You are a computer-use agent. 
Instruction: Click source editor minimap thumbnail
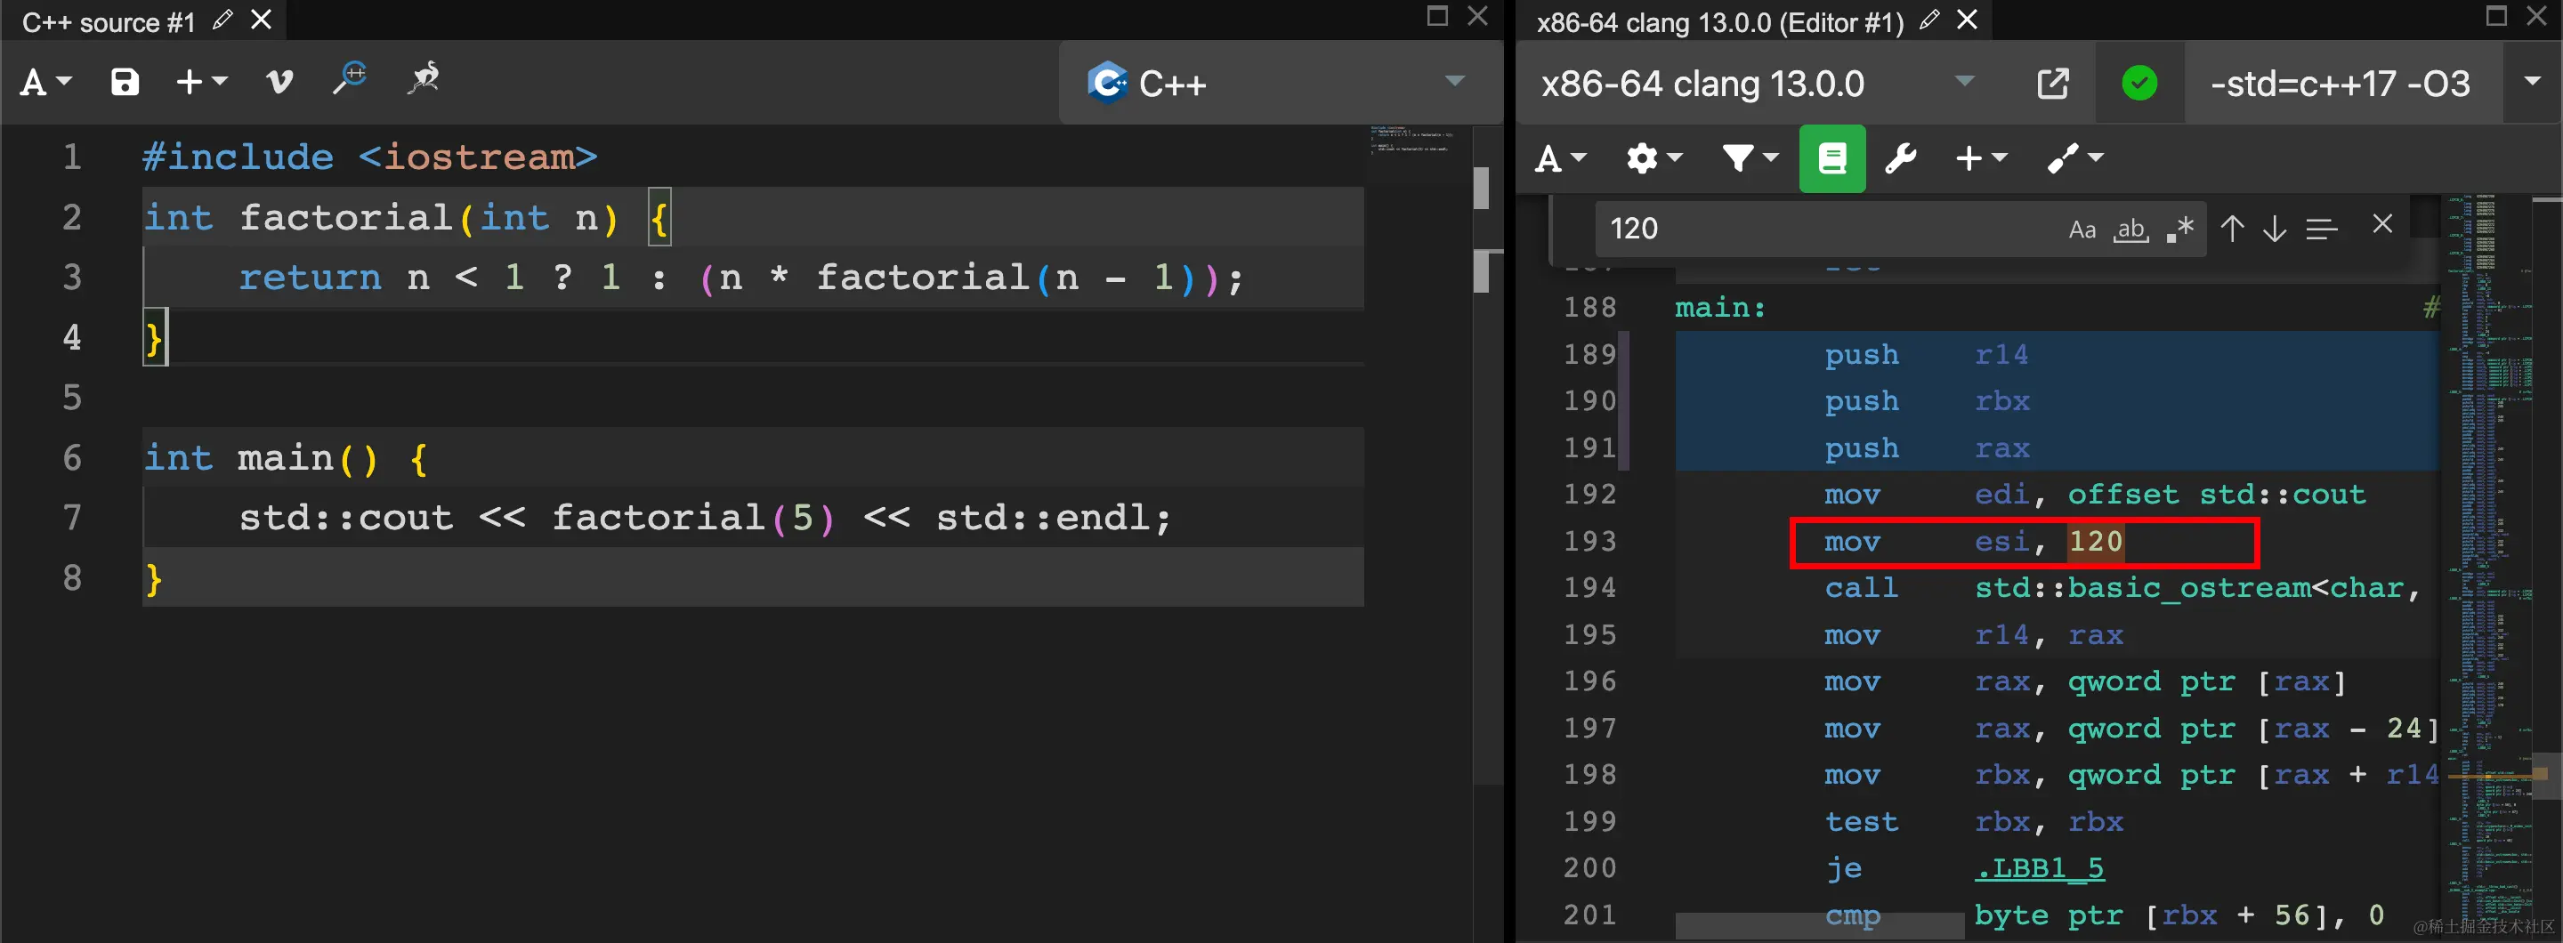click(x=1413, y=141)
